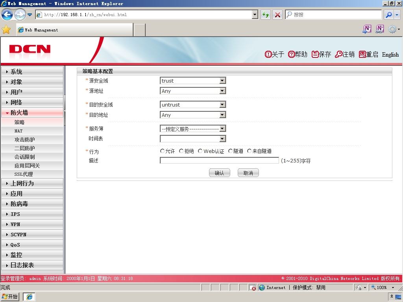Screen dimensions: 403x302
Task: Open the address bar history dropdown
Action: click(x=255, y=15)
